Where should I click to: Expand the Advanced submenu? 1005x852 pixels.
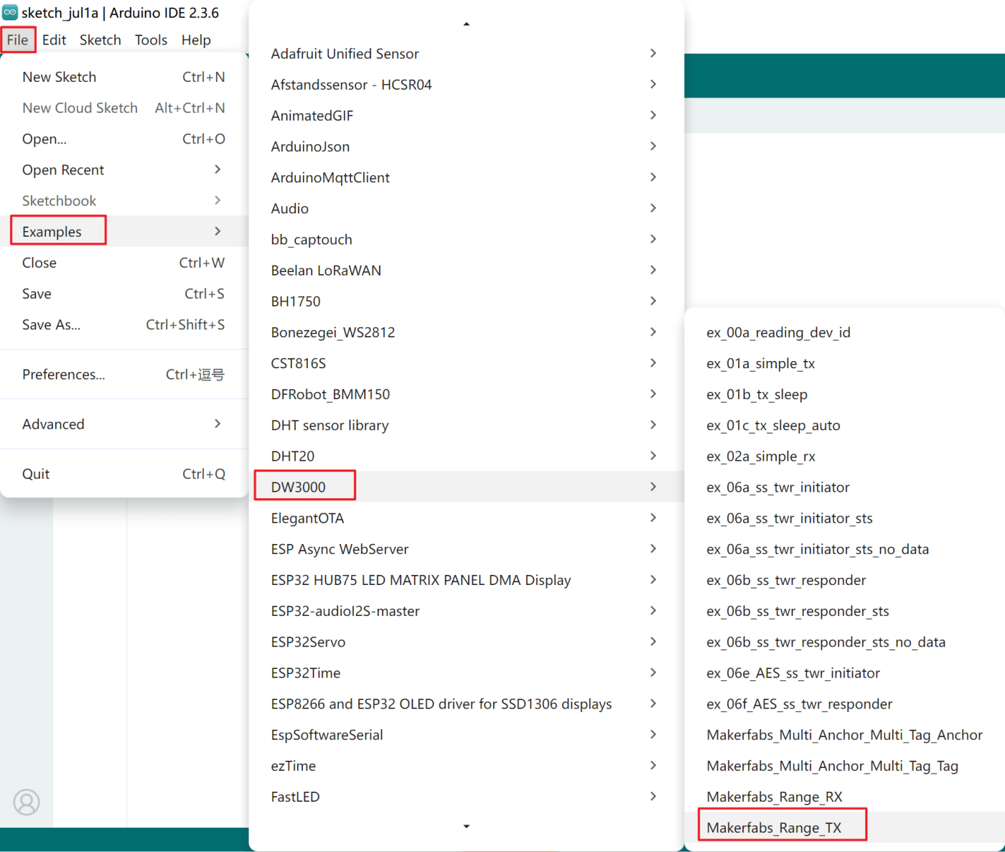[x=124, y=424]
